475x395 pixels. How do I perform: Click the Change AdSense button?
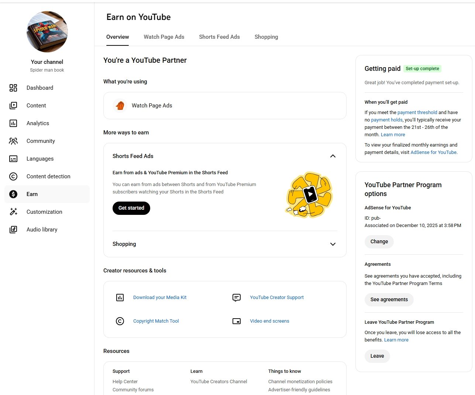[379, 241]
